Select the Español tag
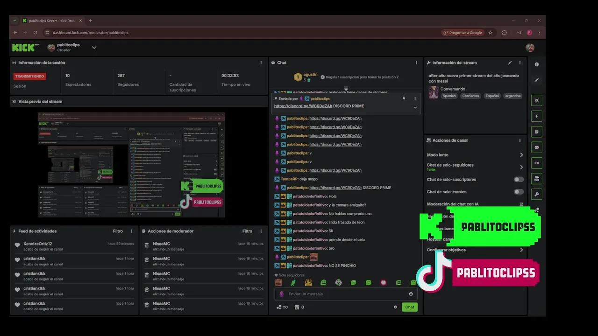Image resolution: width=598 pixels, height=336 pixels. (492, 96)
